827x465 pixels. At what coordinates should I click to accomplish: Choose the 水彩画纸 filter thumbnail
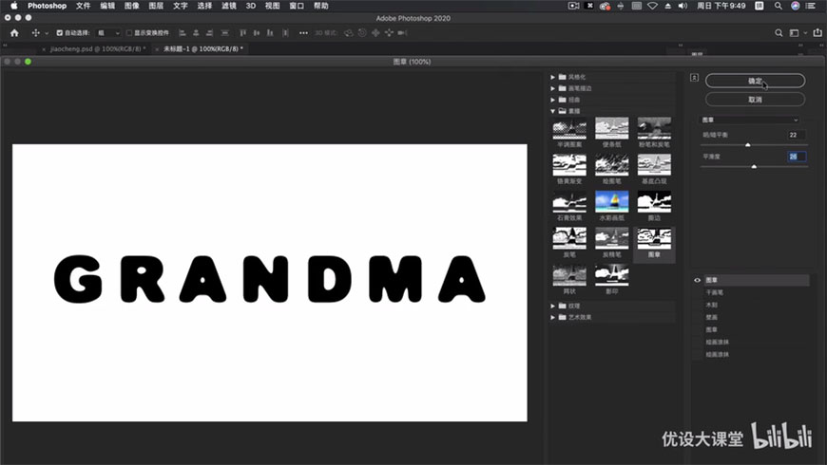pyautogui.click(x=611, y=201)
